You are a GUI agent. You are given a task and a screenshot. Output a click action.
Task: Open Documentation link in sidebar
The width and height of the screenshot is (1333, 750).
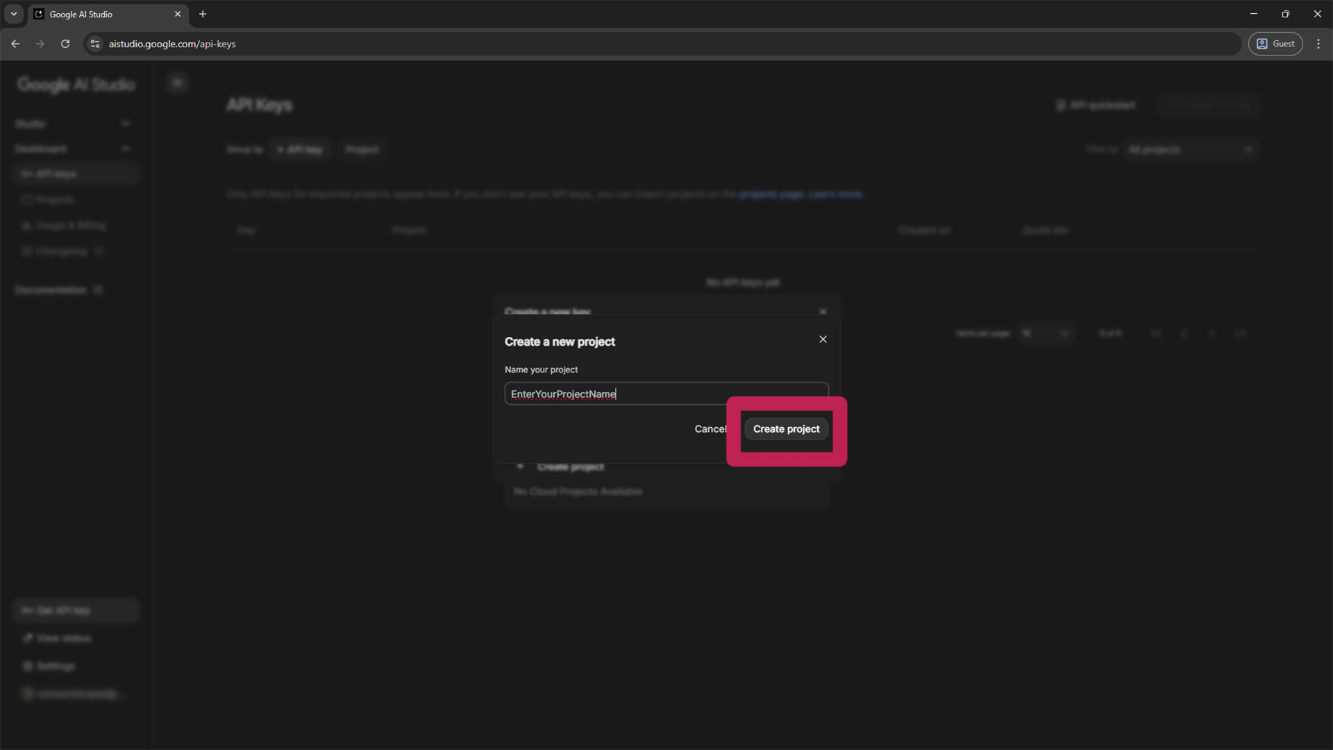(59, 290)
